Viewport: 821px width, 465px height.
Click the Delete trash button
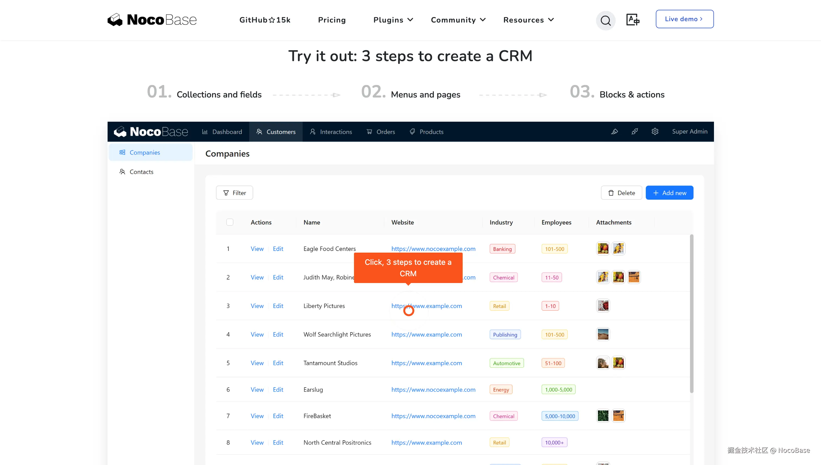pos(621,193)
